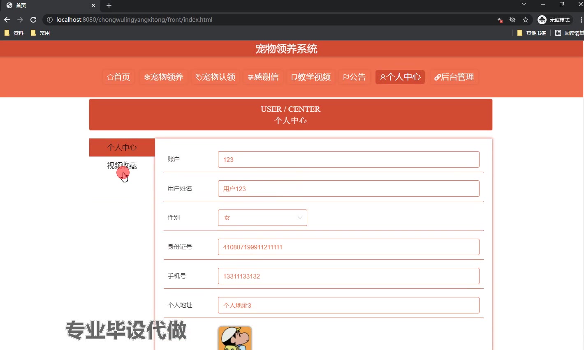Image resolution: width=584 pixels, height=350 pixels.
Task: Navigate to 首页 home menu
Action: [x=118, y=77]
